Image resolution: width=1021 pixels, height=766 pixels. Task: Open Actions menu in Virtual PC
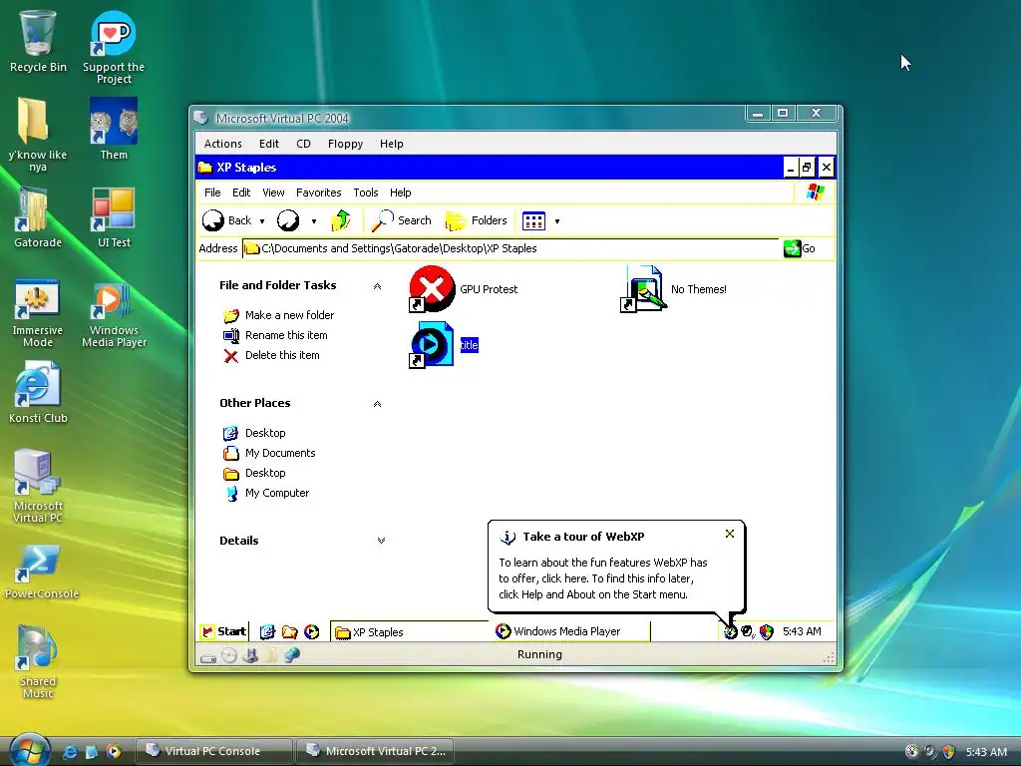[x=222, y=144]
